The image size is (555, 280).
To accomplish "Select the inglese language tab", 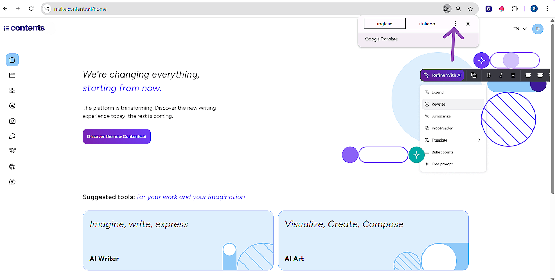I will [x=384, y=24].
